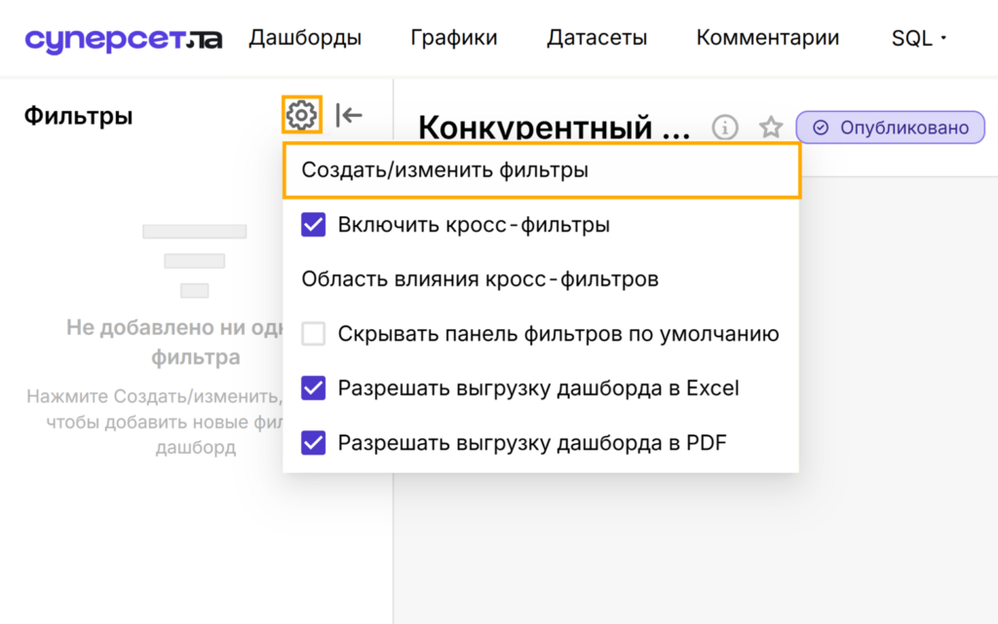Click the Конкурентный dashboard title
Screen dimensions: 998x624
tap(554, 128)
